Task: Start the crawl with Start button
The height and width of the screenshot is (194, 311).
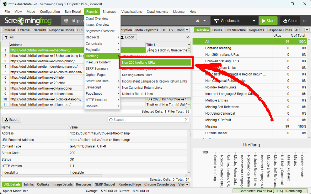Action: (268, 21)
